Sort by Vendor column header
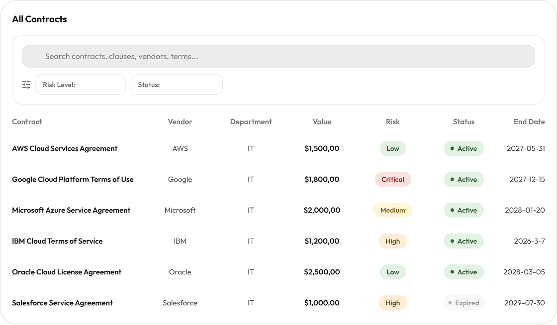 click(180, 122)
